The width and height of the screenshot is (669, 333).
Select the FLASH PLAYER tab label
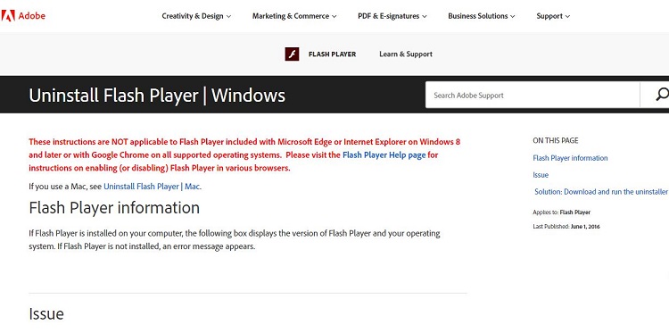pyautogui.click(x=332, y=54)
